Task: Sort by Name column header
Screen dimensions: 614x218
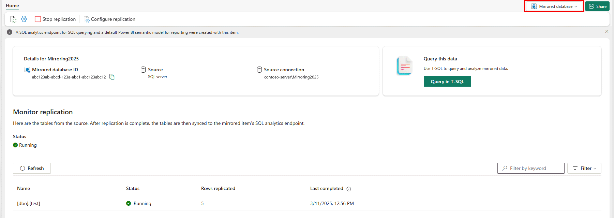Action: [x=24, y=188]
